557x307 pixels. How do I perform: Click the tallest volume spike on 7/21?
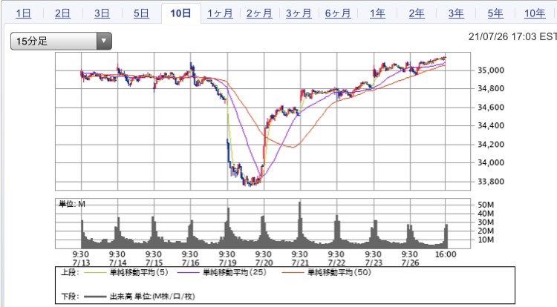tap(300, 225)
